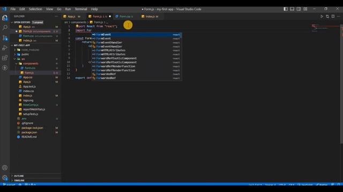Open App.css in the file tree
The height and width of the screenshot is (192, 343).
click(x=27, y=77)
